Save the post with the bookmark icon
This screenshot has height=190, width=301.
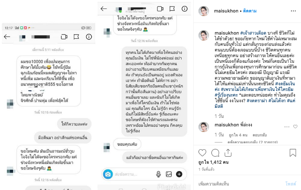click(x=293, y=153)
